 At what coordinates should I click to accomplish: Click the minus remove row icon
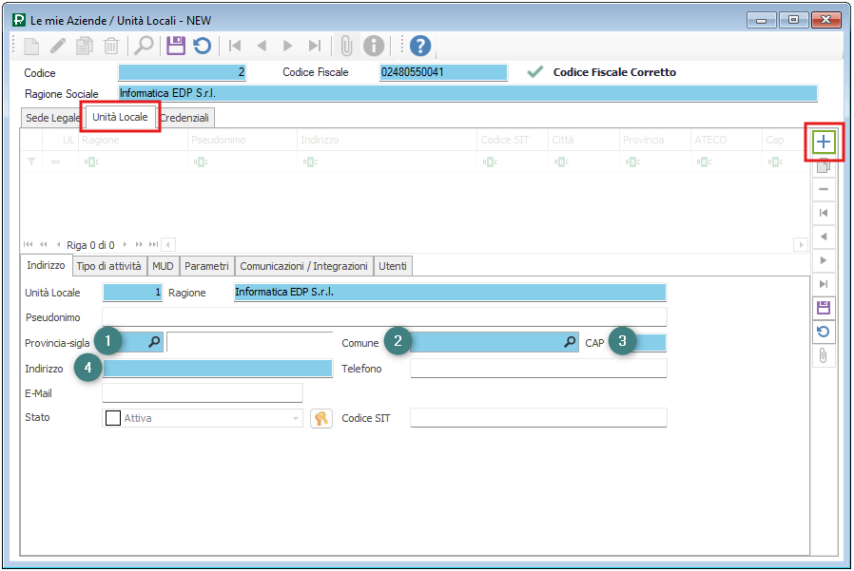click(824, 189)
